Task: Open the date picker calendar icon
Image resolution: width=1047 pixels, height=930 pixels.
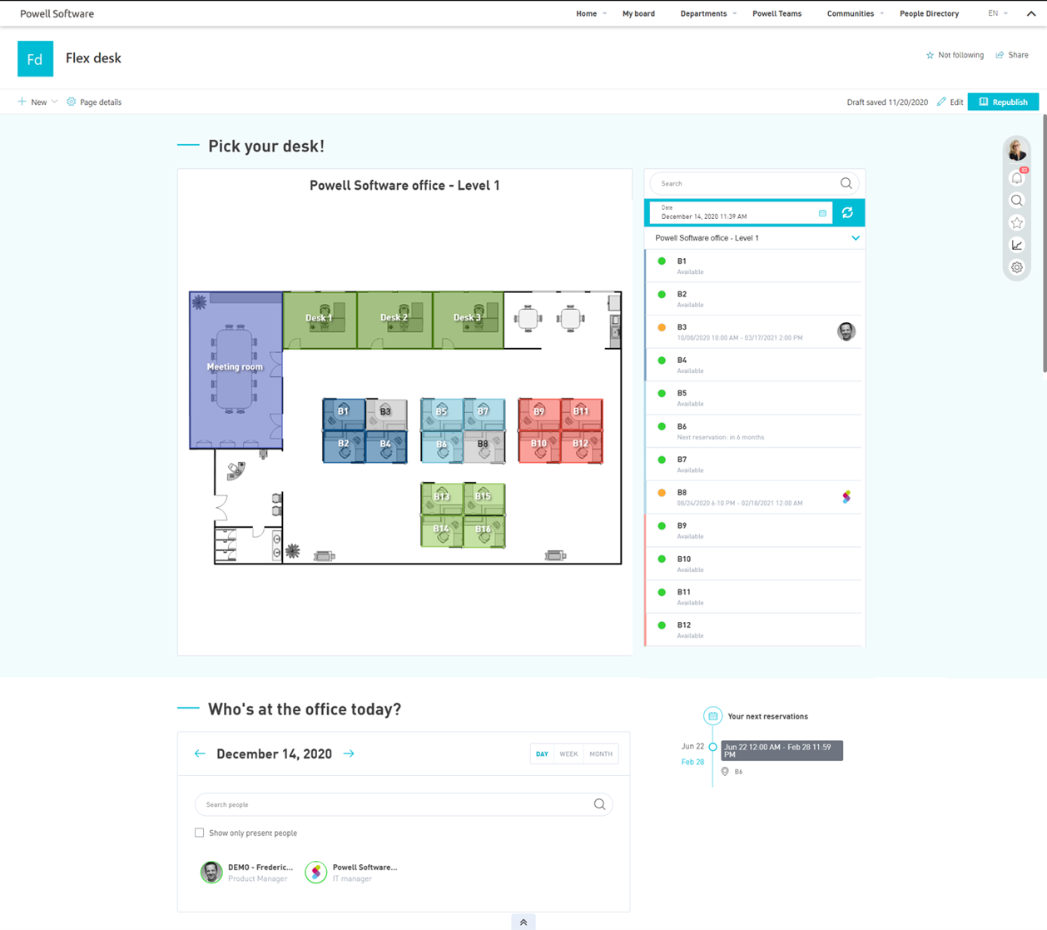Action: 822,213
